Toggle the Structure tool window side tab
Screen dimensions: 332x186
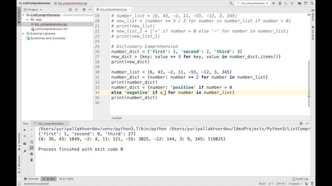pyautogui.click(x=19, y=164)
